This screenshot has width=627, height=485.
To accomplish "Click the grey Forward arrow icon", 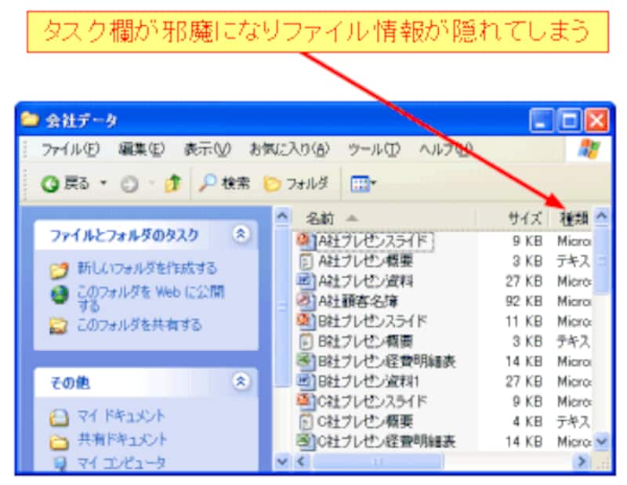I will pyautogui.click(x=129, y=184).
